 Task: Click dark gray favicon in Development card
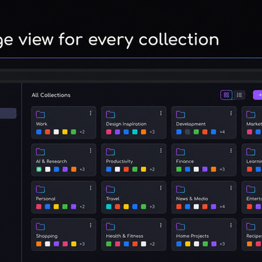[188, 132]
